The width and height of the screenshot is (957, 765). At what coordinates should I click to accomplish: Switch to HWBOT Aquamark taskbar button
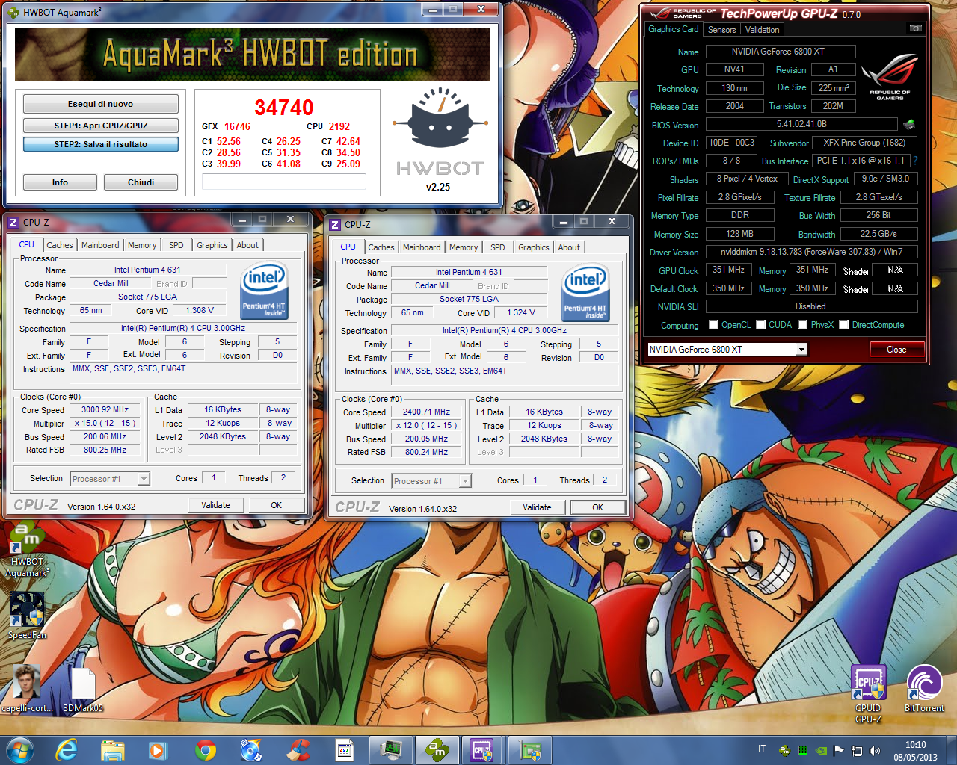(436, 750)
